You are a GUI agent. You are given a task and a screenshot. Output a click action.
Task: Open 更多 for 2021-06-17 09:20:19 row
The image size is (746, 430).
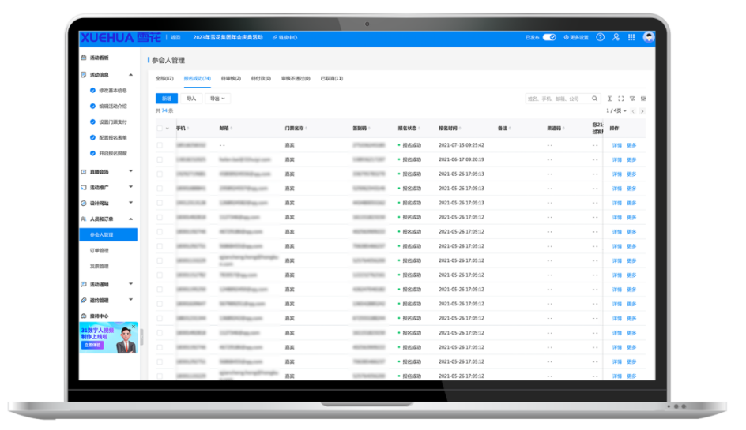[631, 159]
